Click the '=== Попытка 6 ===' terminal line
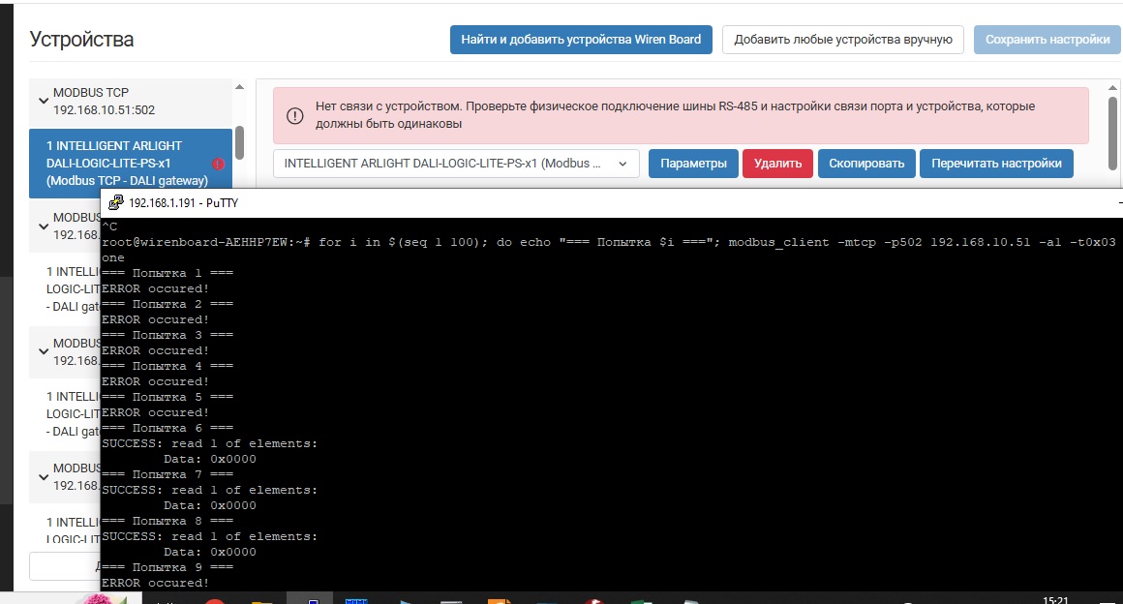1123x604 pixels. coord(167,428)
